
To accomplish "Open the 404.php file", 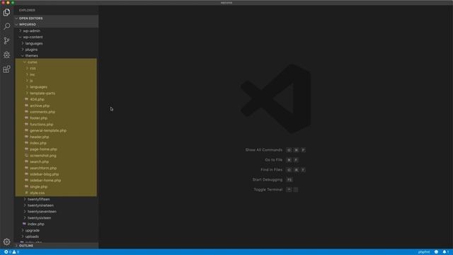I will pos(57,99).
